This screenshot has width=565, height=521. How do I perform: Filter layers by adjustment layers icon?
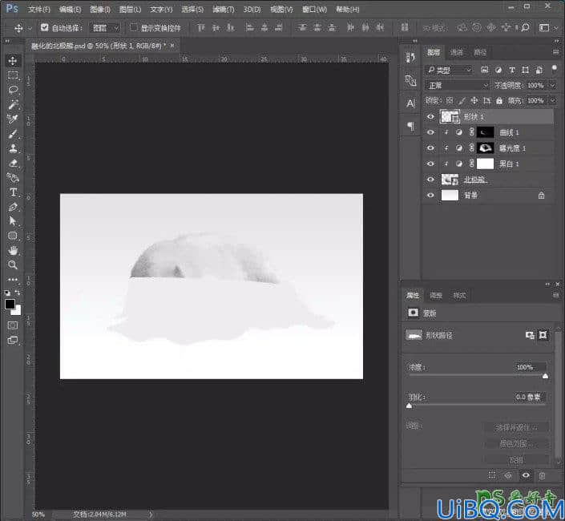point(498,70)
